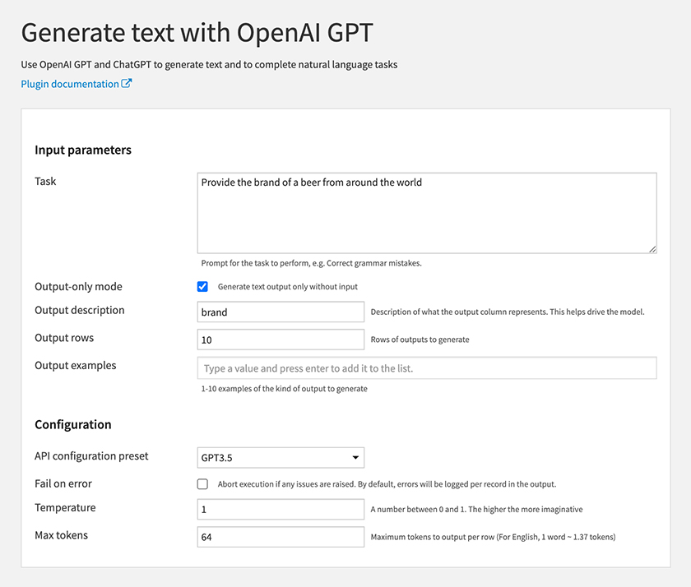Click the external link icon beside Plugin documentation
Viewport: 691px width, 587px height.
click(126, 83)
